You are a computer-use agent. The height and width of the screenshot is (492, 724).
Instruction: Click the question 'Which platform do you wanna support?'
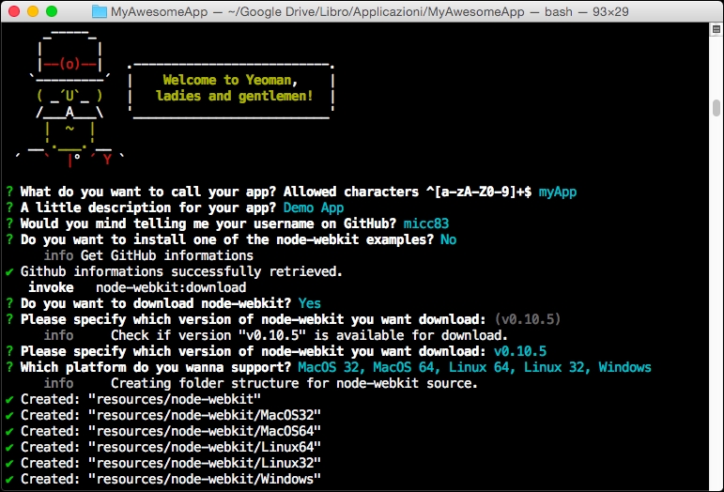pos(156,367)
